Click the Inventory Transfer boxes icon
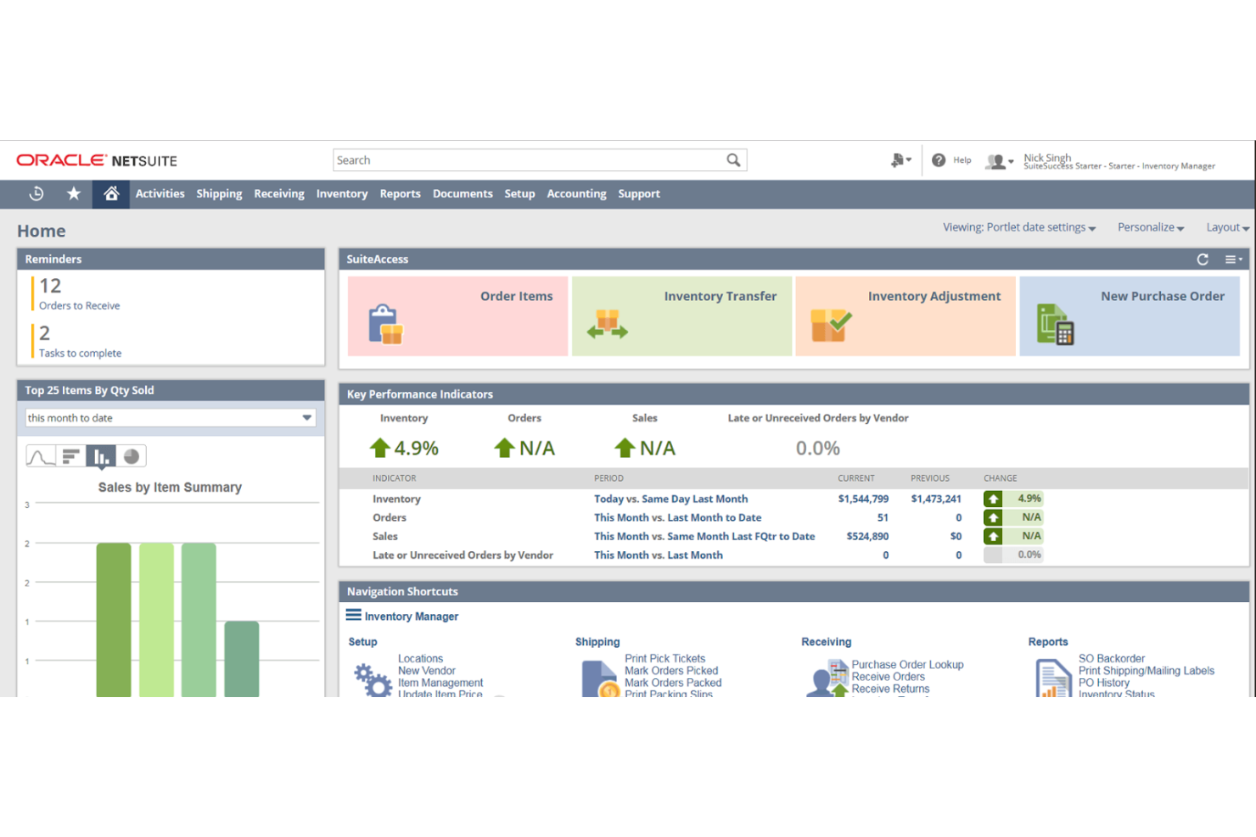Screen dimensions: 1256x837 [608, 325]
